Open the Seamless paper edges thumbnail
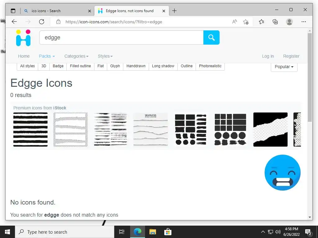This screenshot has width=318, height=238. (x=151, y=130)
